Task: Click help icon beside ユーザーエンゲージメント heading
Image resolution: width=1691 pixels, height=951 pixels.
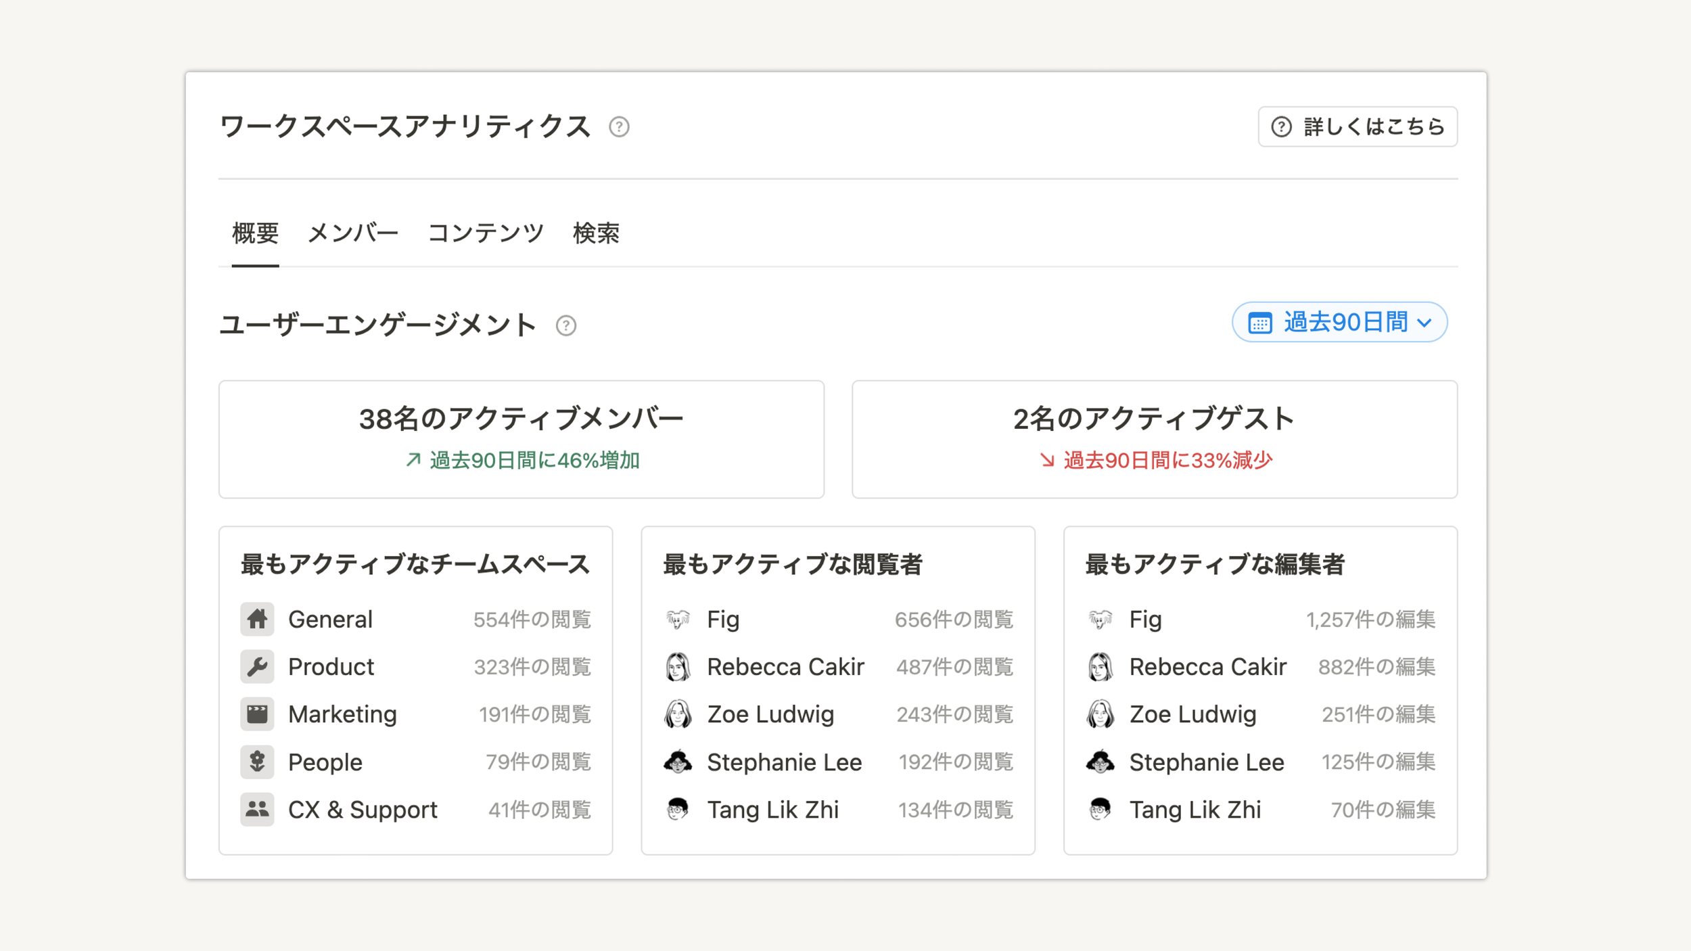Action: [565, 325]
